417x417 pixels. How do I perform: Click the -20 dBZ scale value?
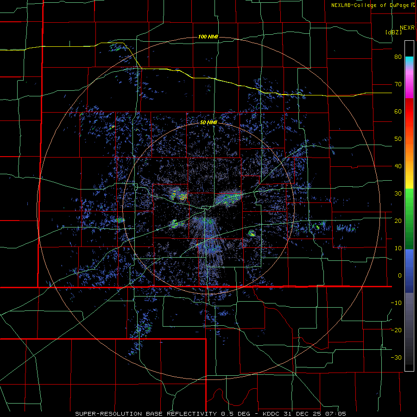click(396, 330)
